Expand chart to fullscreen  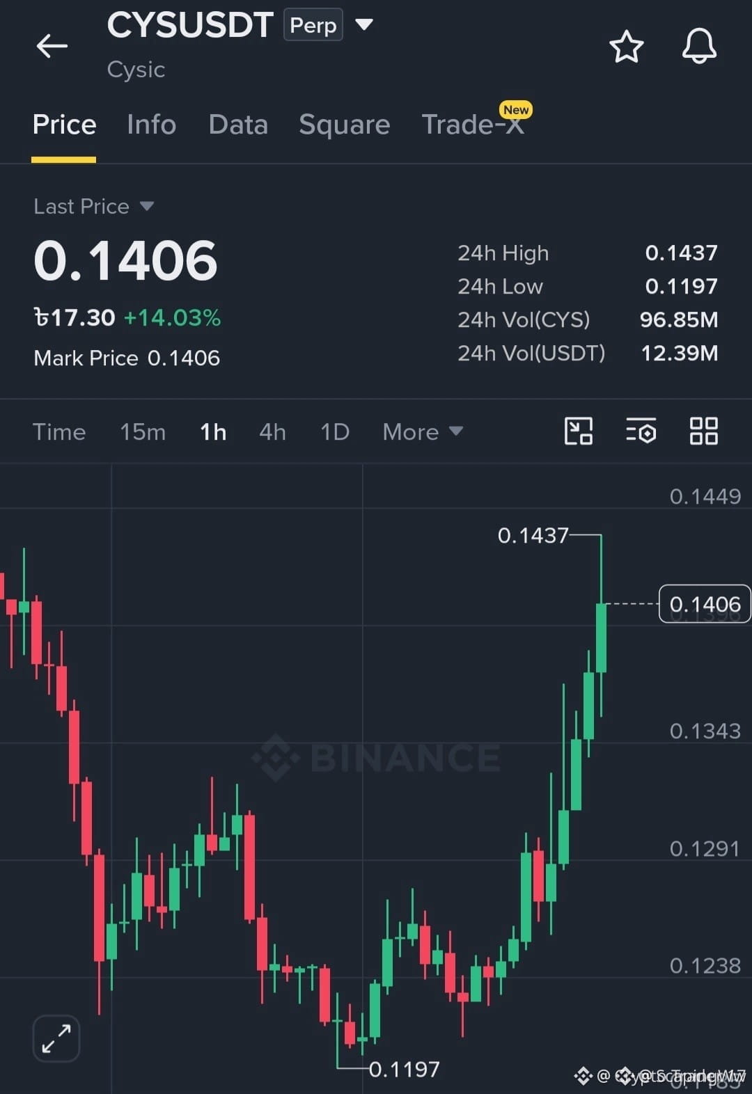click(x=56, y=1038)
